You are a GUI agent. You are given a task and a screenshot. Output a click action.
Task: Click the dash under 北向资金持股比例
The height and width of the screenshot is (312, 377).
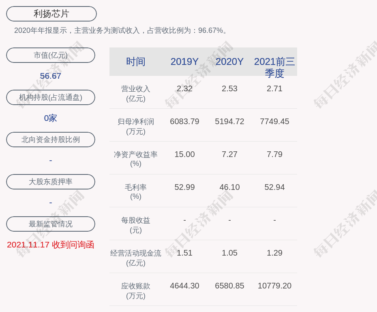(x=51, y=160)
